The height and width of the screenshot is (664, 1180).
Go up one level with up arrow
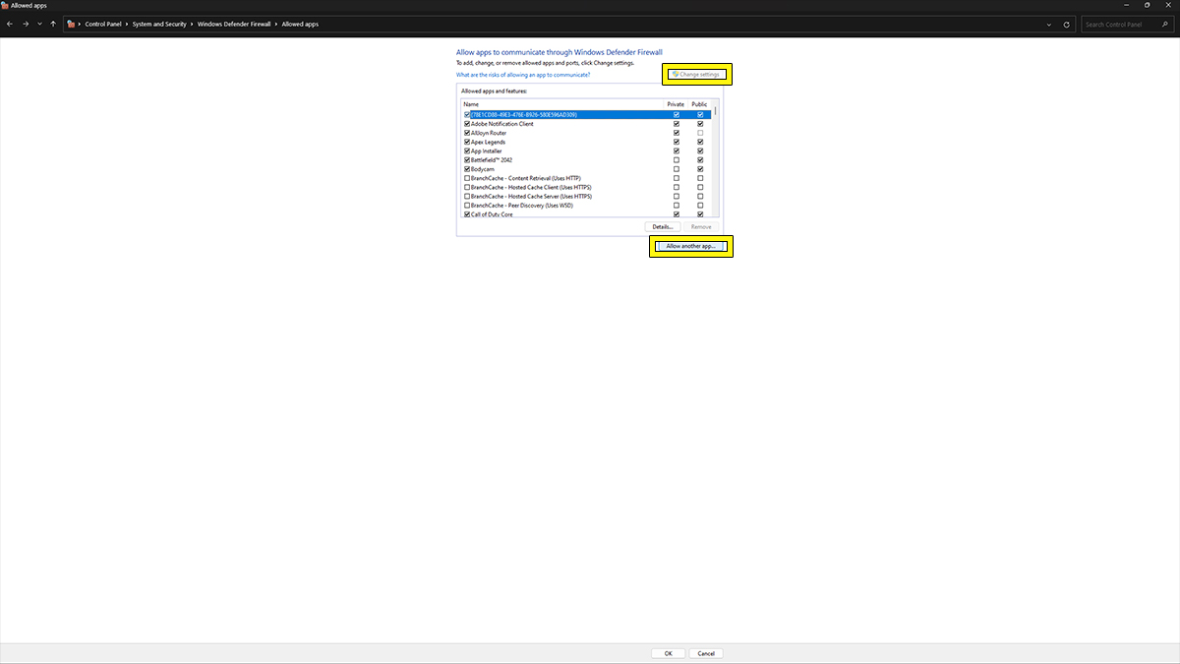tap(52, 24)
